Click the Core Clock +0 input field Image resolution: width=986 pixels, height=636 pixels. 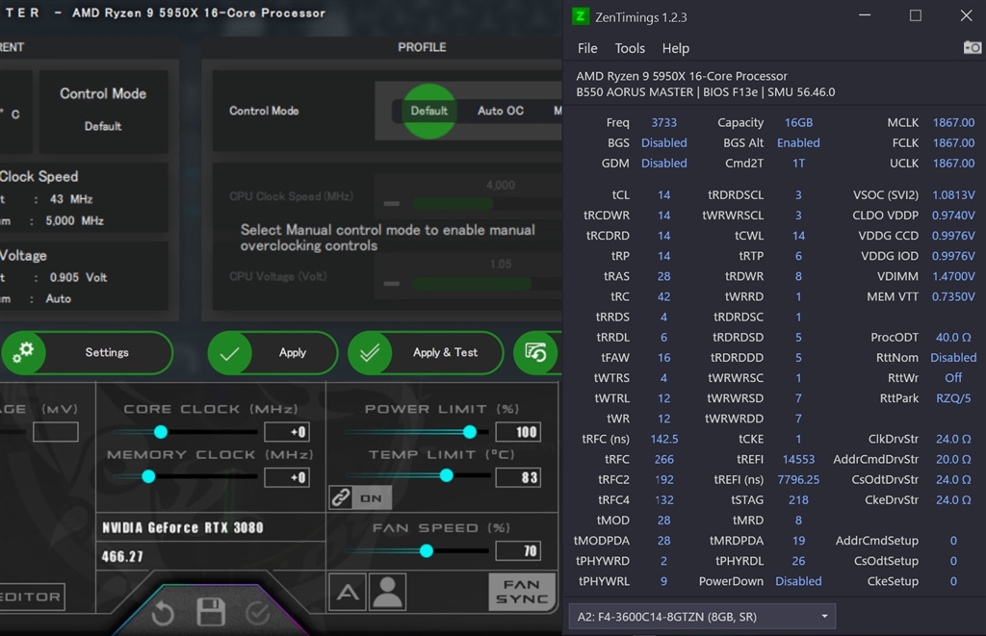pos(287,432)
